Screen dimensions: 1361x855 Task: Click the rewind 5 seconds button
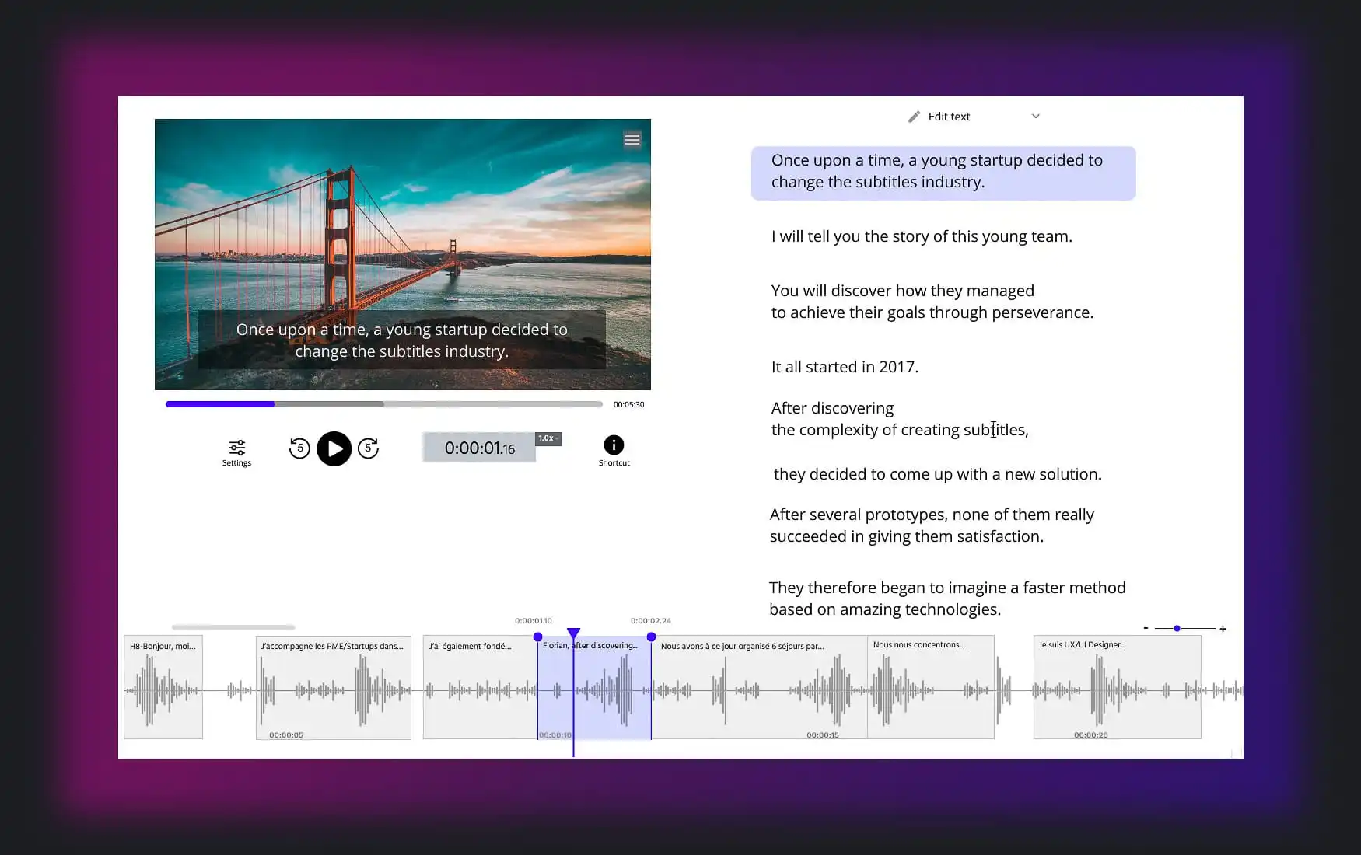pos(299,448)
